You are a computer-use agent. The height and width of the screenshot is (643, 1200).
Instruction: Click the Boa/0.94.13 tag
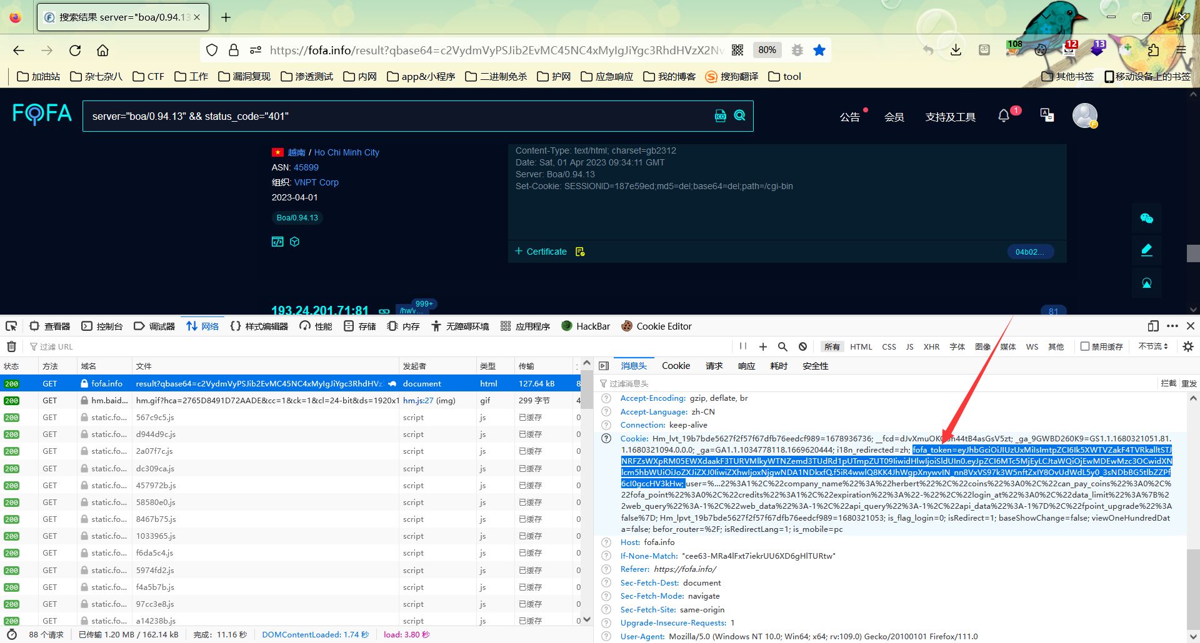(x=297, y=218)
